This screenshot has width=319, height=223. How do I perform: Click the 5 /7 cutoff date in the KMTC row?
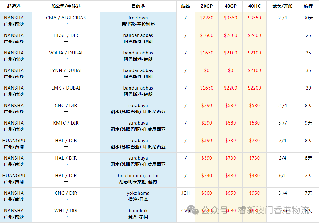tap(282, 123)
